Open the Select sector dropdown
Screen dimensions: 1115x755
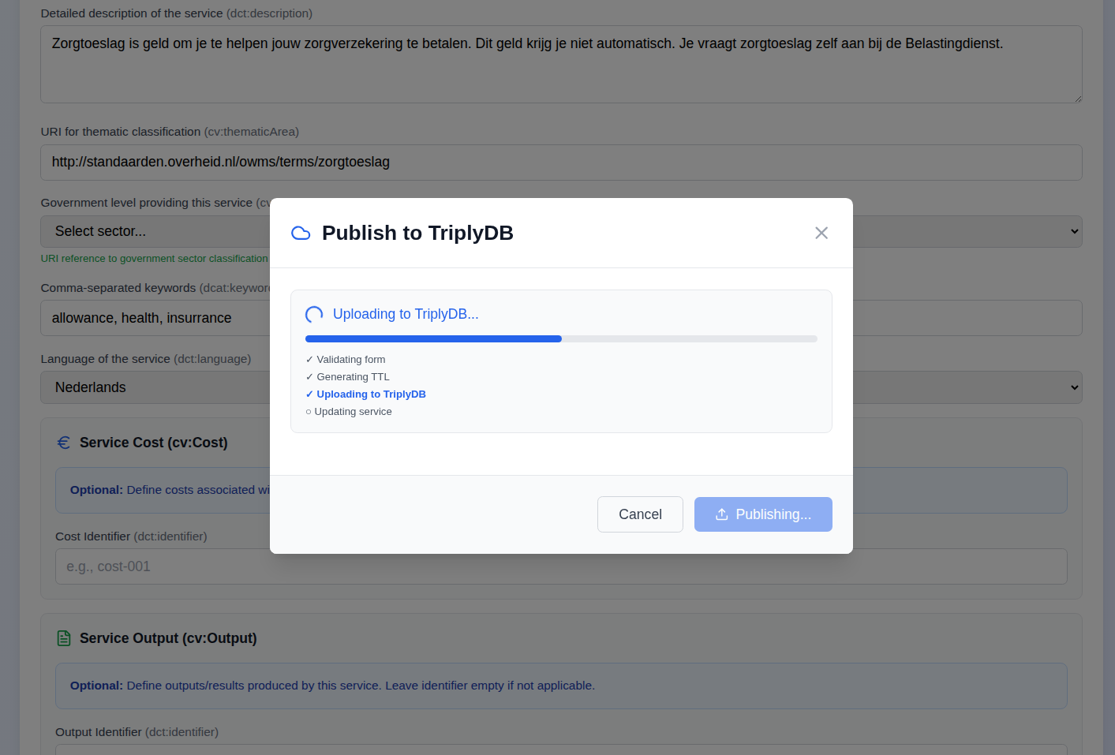[158, 230]
